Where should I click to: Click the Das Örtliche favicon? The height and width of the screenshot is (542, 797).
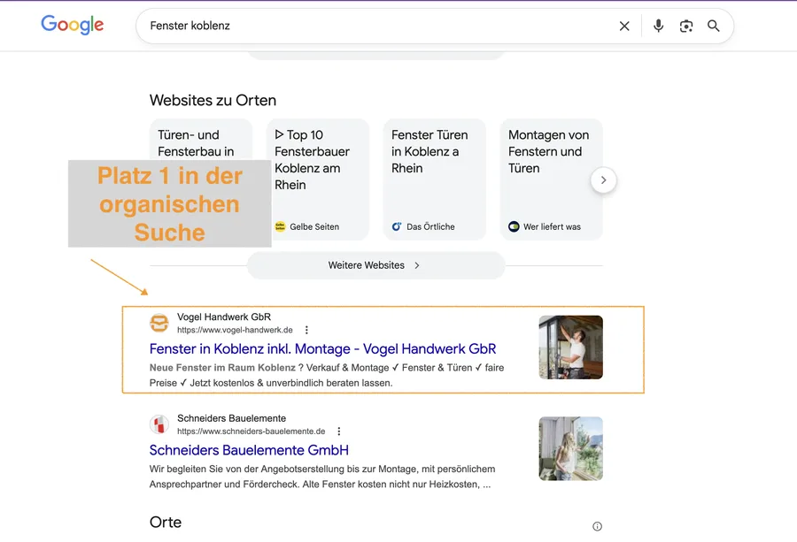point(394,226)
